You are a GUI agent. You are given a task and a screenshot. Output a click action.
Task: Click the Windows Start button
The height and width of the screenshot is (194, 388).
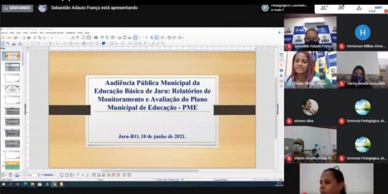(3, 184)
